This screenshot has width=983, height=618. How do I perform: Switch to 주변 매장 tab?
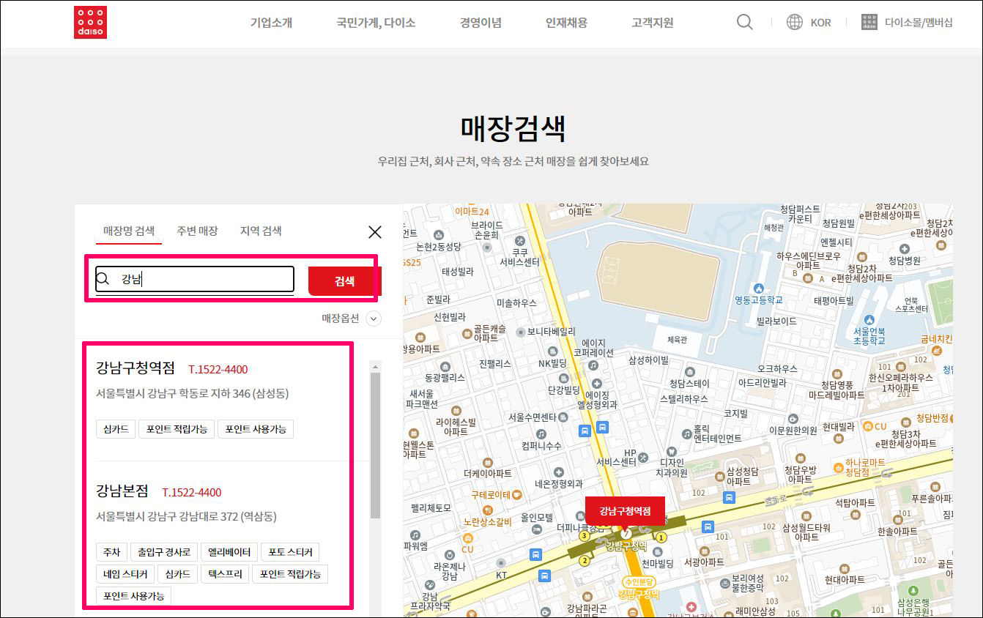point(197,231)
